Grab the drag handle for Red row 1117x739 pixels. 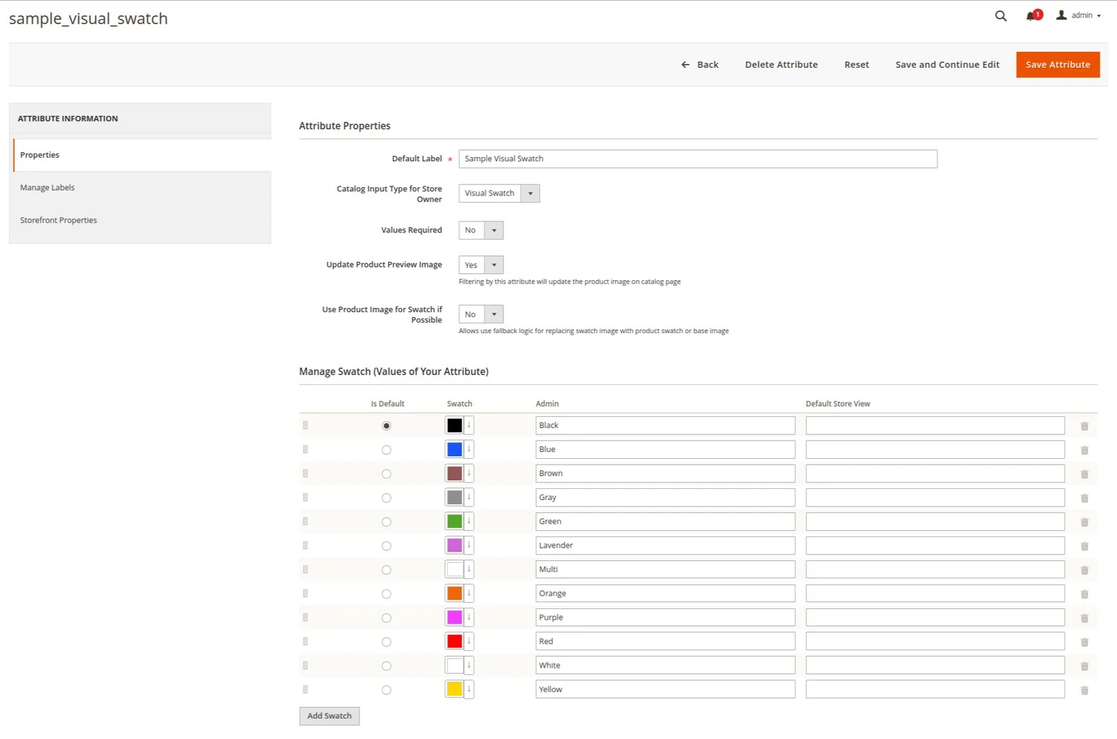click(305, 641)
